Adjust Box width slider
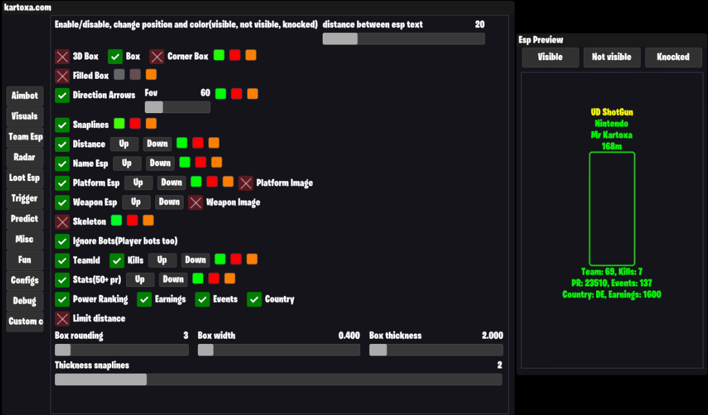 click(279, 350)
